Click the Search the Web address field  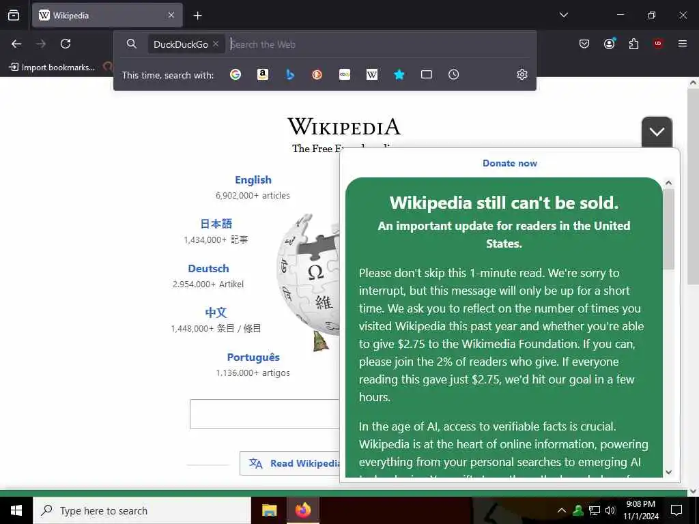(379, 44)
